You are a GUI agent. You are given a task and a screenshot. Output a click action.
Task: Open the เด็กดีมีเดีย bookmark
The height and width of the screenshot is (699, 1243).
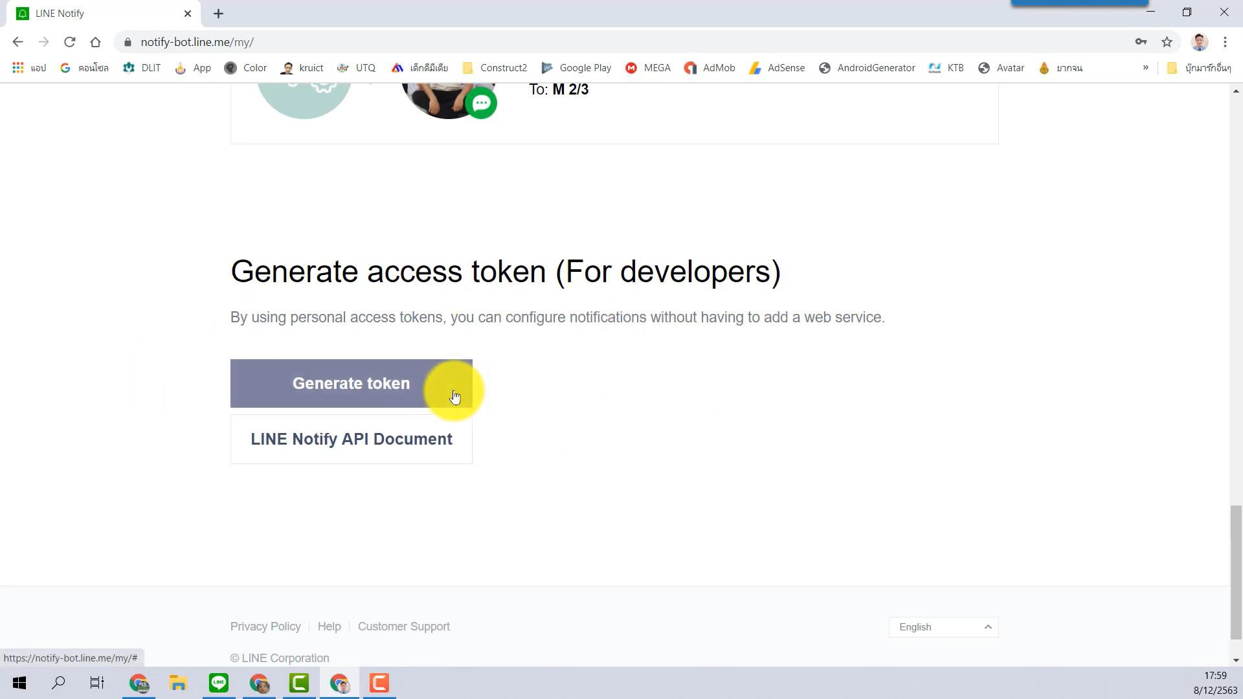(420, 68)
